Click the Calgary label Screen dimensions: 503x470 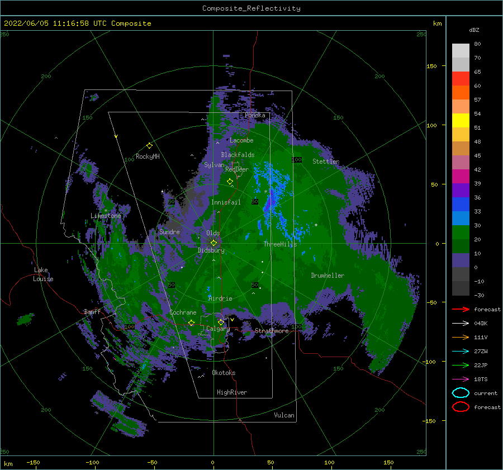[218, 329]
